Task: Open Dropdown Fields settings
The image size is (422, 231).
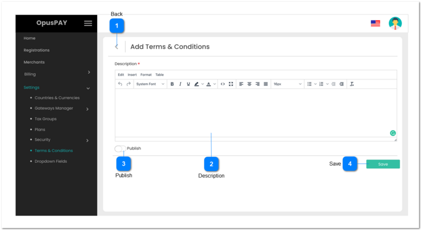Action: [x=50, y=161]
